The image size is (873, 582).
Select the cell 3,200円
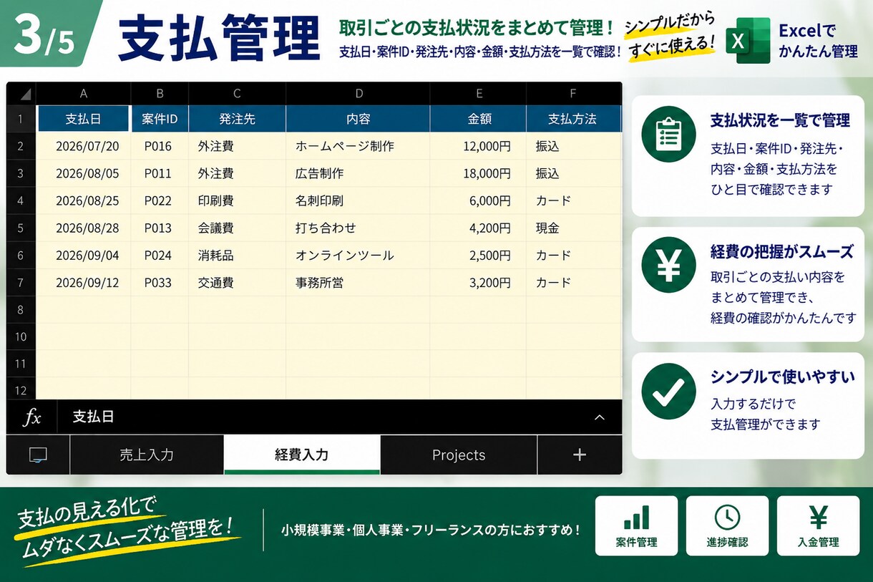pyautogui.click(x=478, y=282)
